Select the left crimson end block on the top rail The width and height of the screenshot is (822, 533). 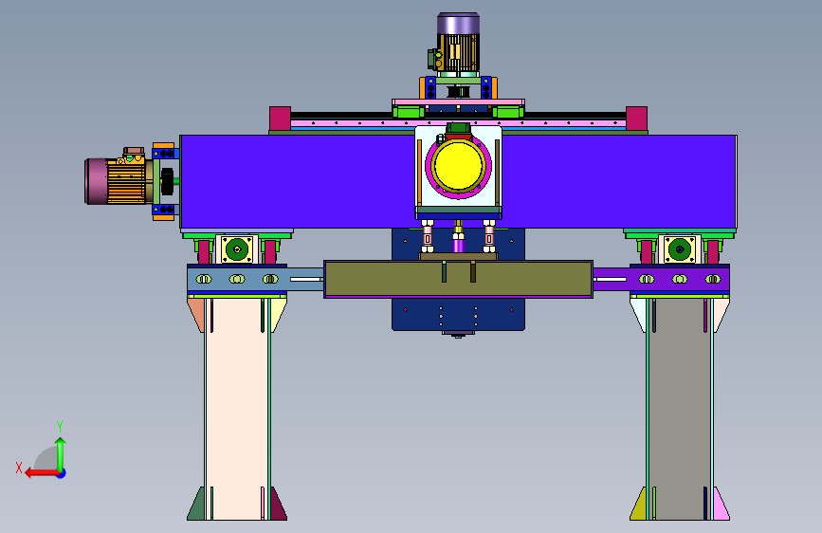tap(280, 119)
